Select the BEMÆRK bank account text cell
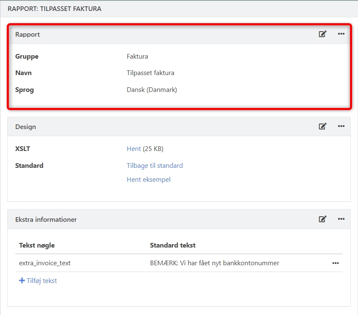The height and width of the screenshot is (315, 358). coord(214,263)
